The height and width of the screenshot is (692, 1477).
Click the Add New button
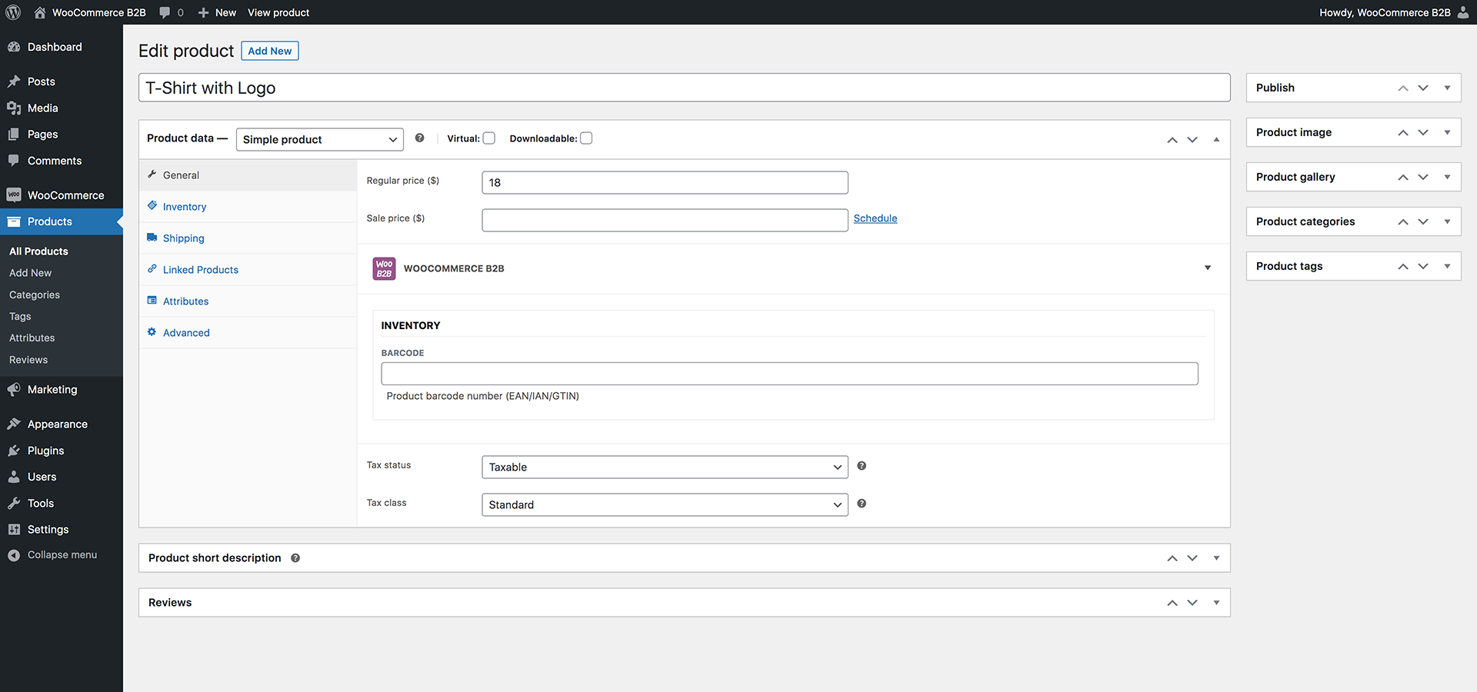point(269,51)
